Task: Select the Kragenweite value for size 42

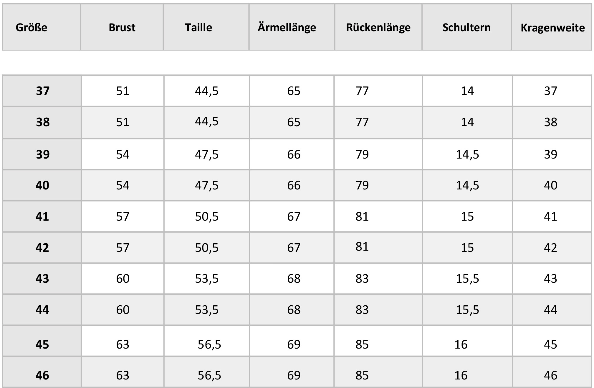Action: (x=550, y=248)
